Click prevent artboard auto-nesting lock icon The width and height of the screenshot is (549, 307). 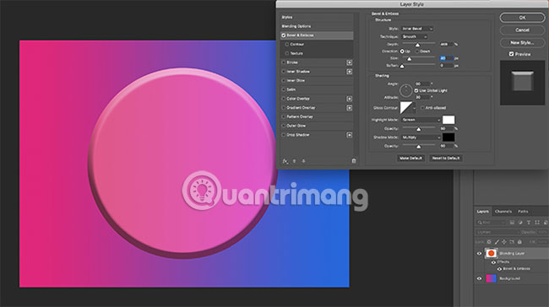point(512,241)
